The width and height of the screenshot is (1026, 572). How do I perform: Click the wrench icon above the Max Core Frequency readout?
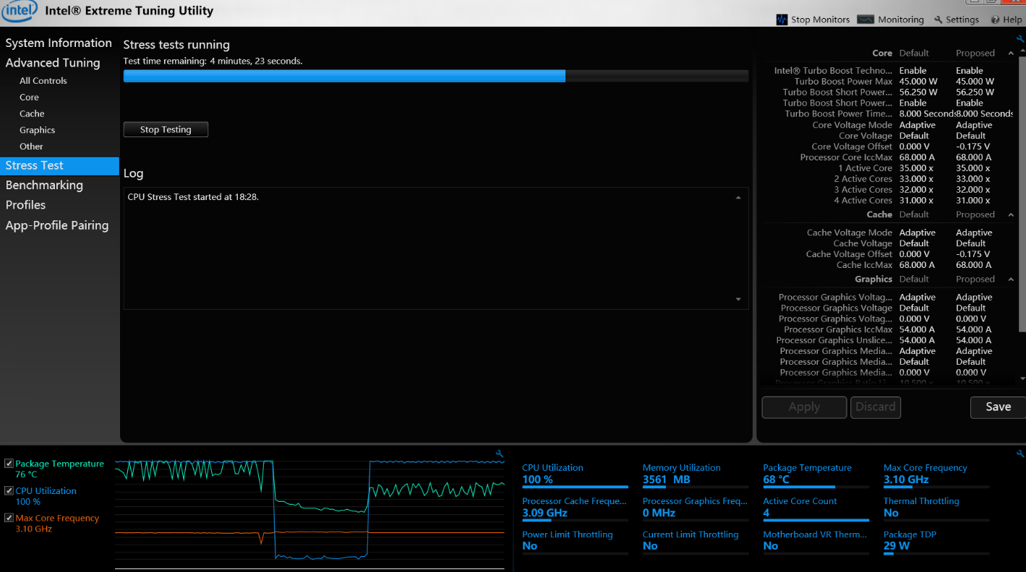tap(1019, 454)
